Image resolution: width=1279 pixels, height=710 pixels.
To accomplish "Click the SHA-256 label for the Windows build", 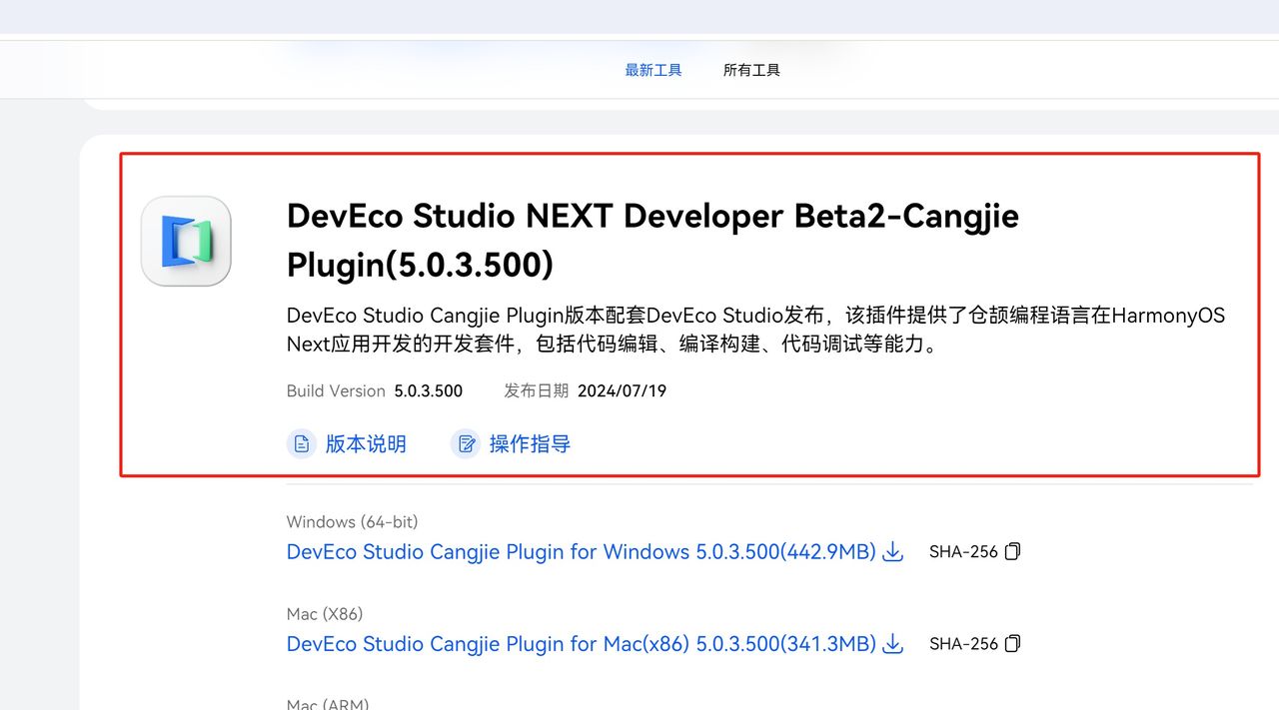I will click(962, 550).
